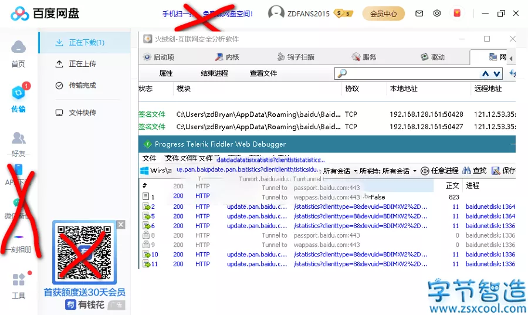Switch to 钩子扫描 tab in 火绒剑
Image resolution: width=528 pixels, height=315 pixels.
(x=296, y=57)
